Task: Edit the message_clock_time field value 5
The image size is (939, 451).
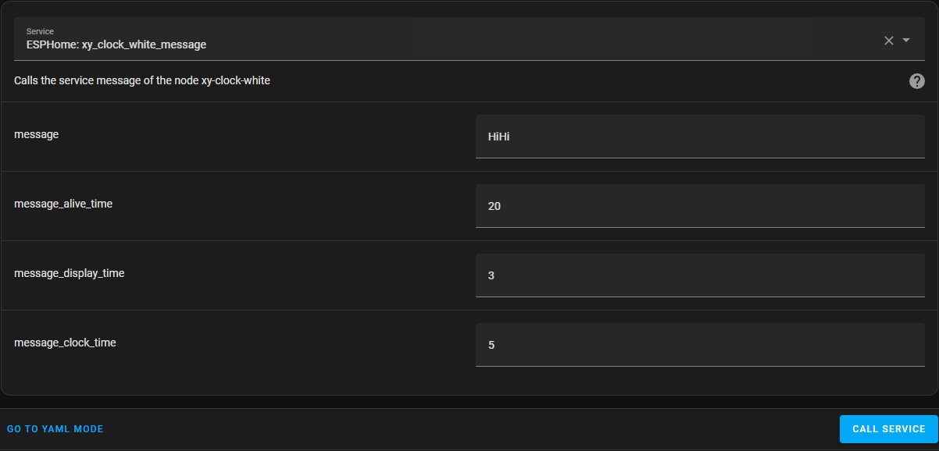Action: (700, 345)
